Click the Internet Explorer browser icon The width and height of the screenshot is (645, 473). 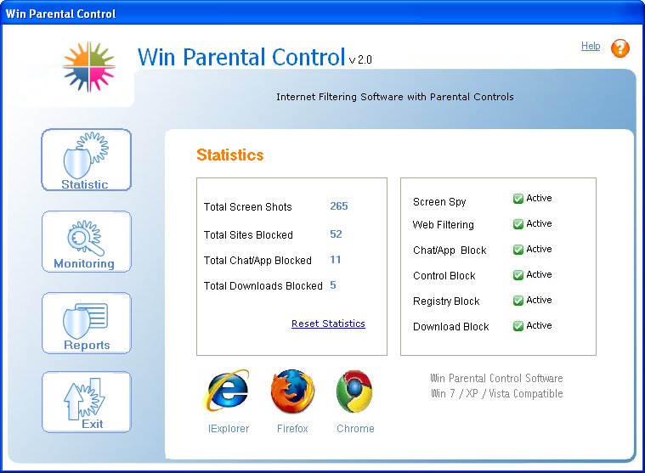point(228,392)
